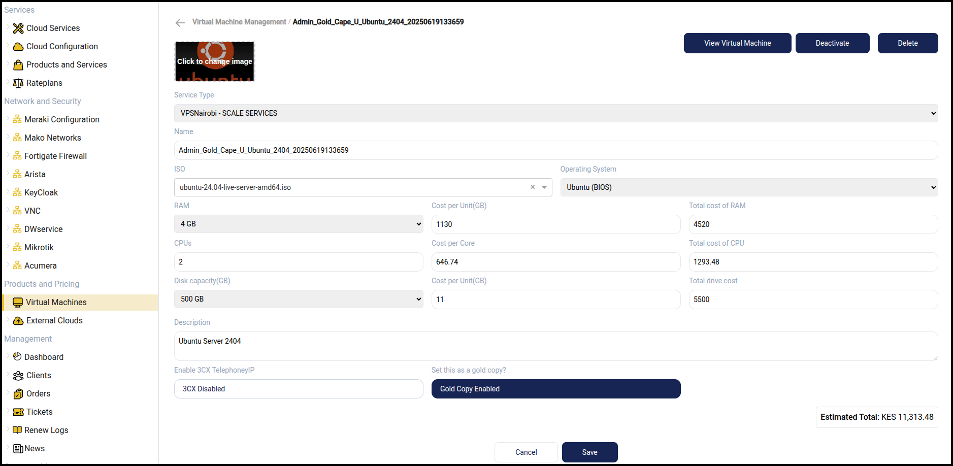Click the Estimated Total KES 11,313.48 text
Screen dimensions: 953x466
coord(877,417)
